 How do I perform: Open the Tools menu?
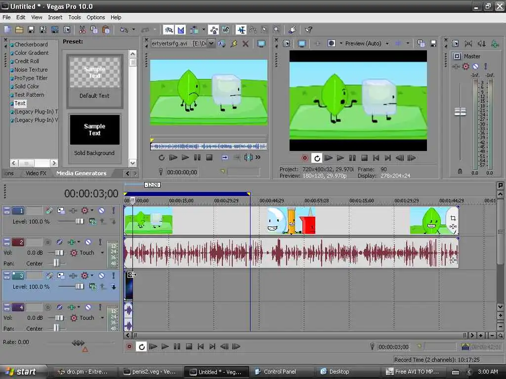pyautogui.click(x=75, y=17)
